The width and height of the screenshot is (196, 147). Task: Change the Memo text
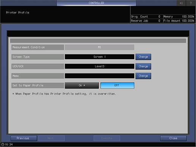coord(143,76)
